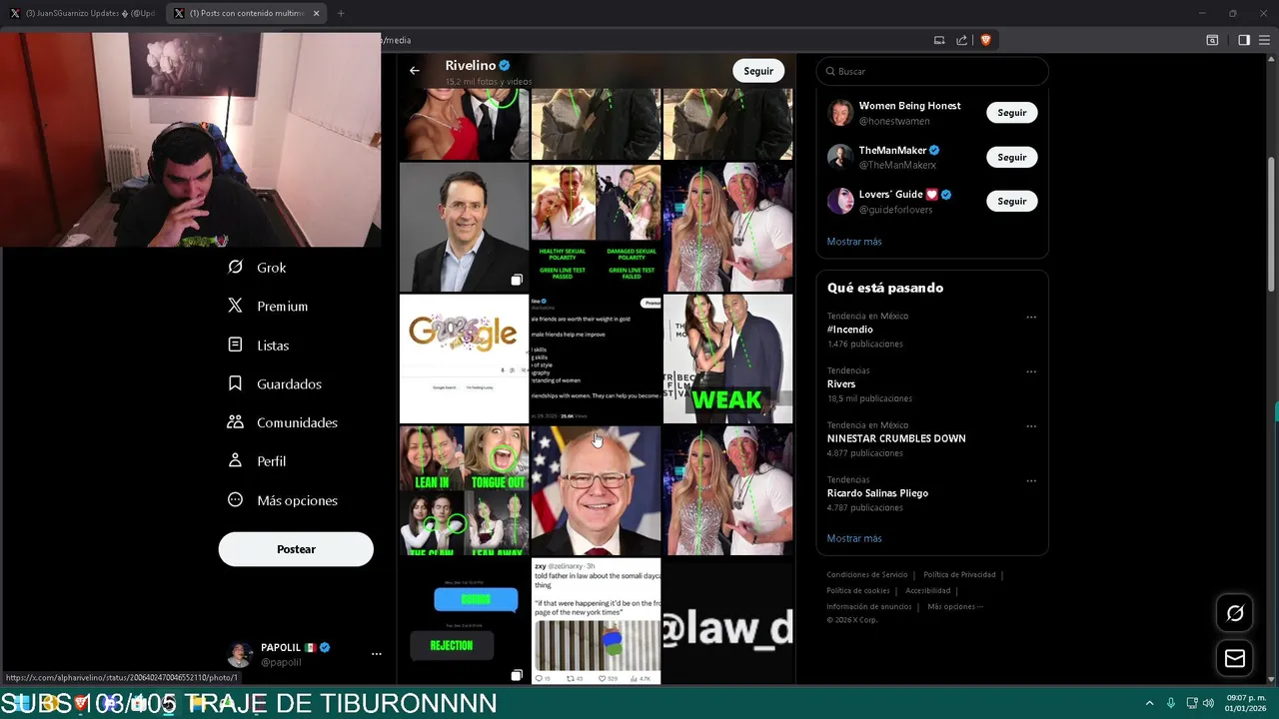
Task: Click the PAPOLIL profile avatar
Action: tap(239, 654)
